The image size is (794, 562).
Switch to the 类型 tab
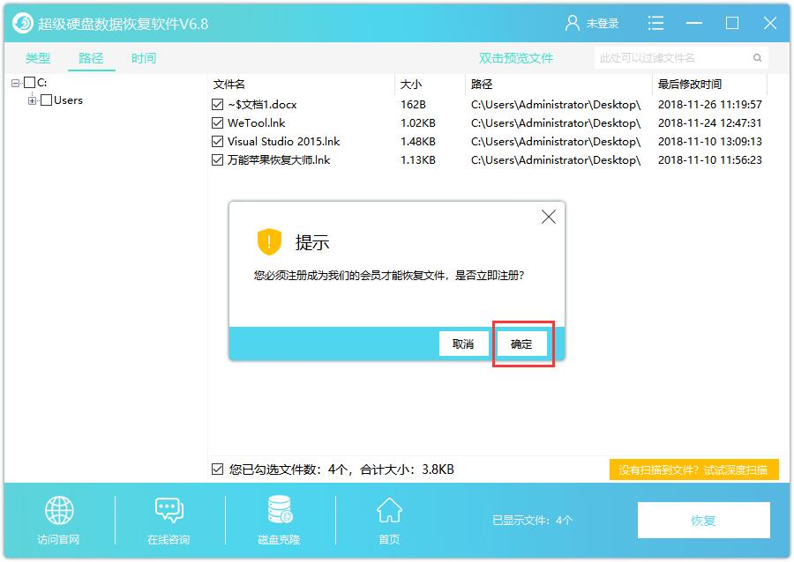click(36, 58)
